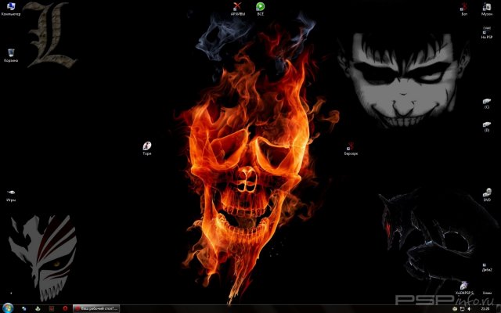Select the Тори desktop shortcut
The width and height of the screenshot is (501, 313).
147,146
